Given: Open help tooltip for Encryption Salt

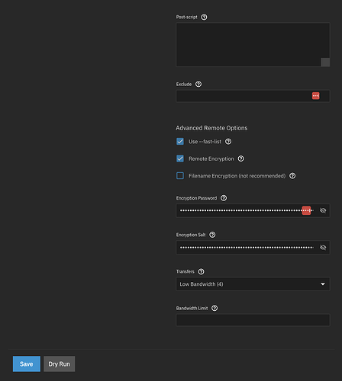Looking at the screenshot, I should pos(212,235).
